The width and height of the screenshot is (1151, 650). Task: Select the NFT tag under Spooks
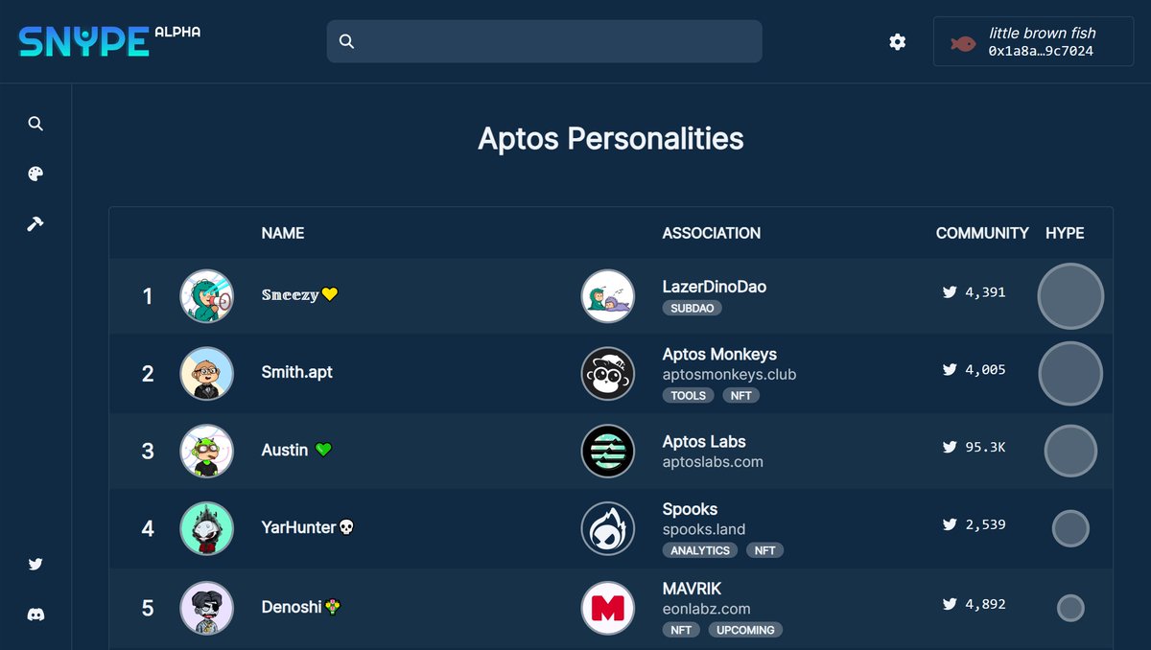pos(764,550)
